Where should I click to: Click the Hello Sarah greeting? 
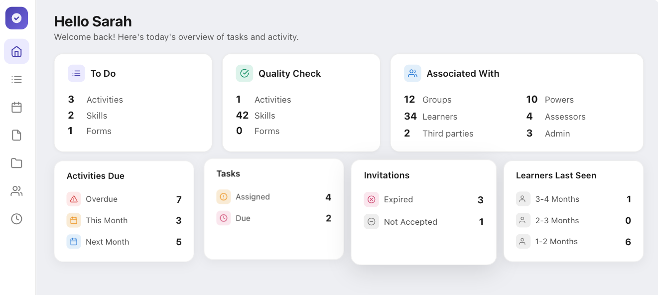coord(93,21)
